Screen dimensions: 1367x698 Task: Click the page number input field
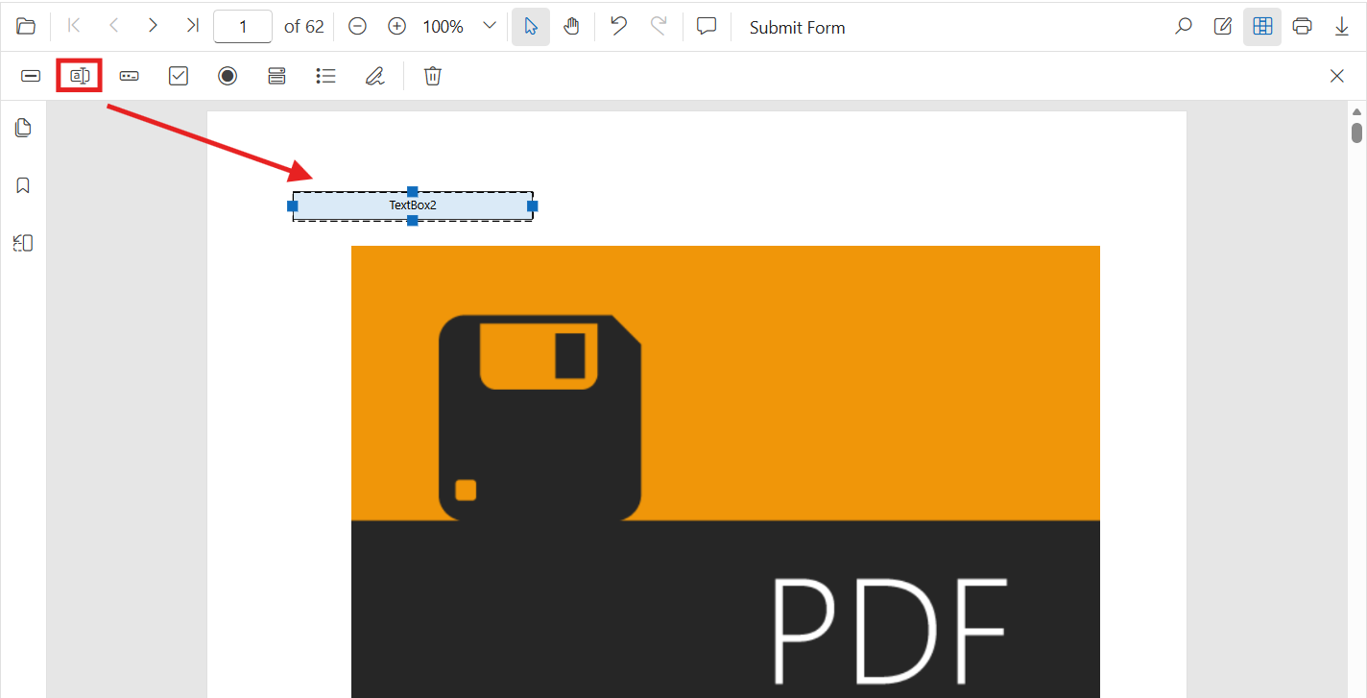243,27
